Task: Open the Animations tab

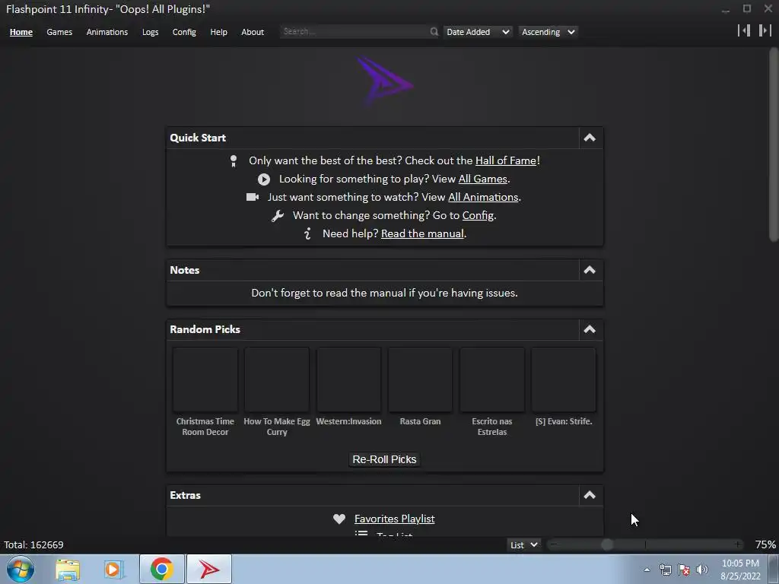Action: point(107,32)
